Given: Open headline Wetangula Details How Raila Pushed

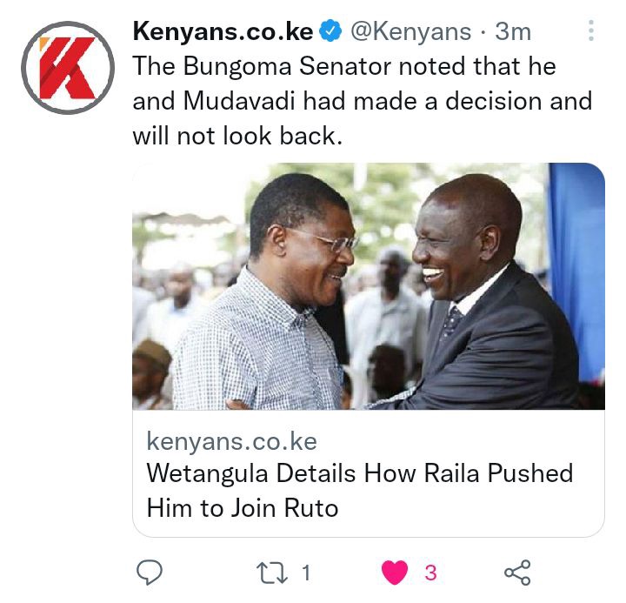Looking at the screenshot, I should (x=360, y=473).
